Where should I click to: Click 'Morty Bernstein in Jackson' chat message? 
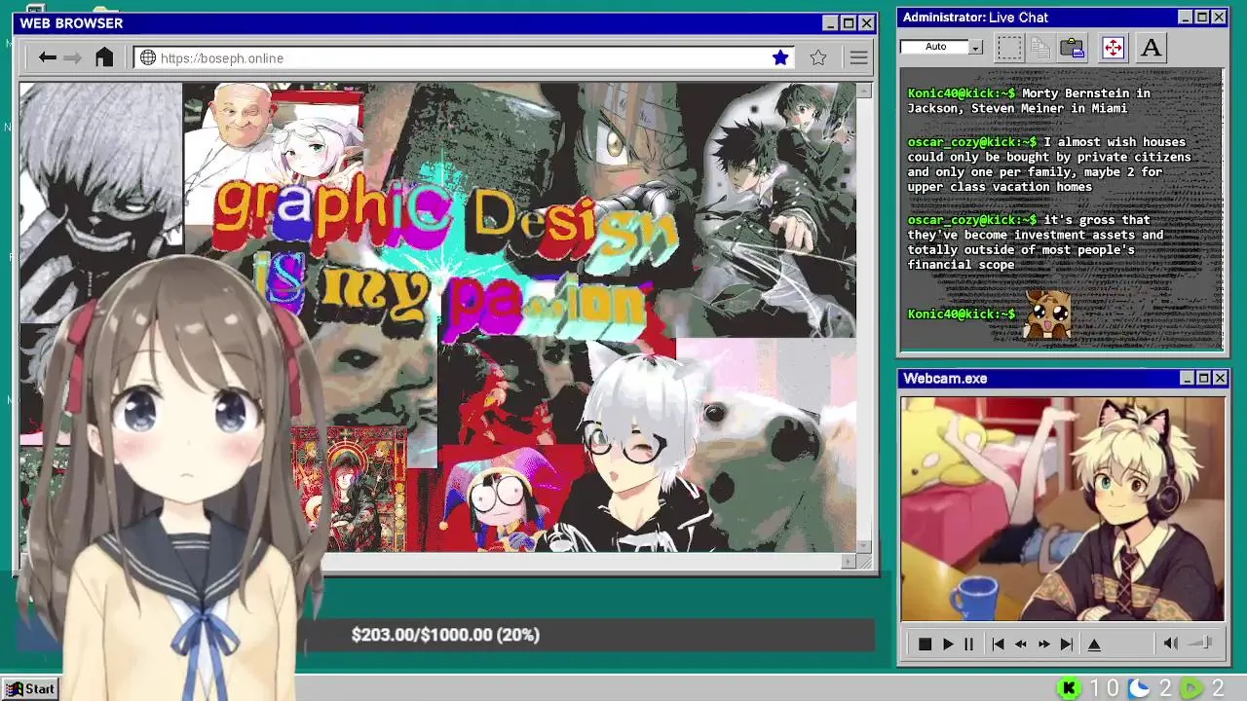pos(1029,100)
